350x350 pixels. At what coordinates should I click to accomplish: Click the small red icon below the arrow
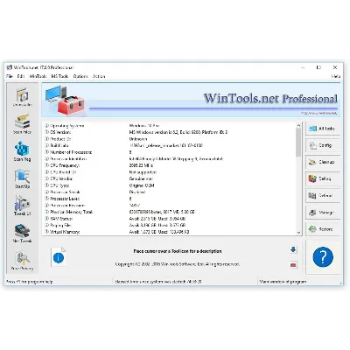pos(293,265)
